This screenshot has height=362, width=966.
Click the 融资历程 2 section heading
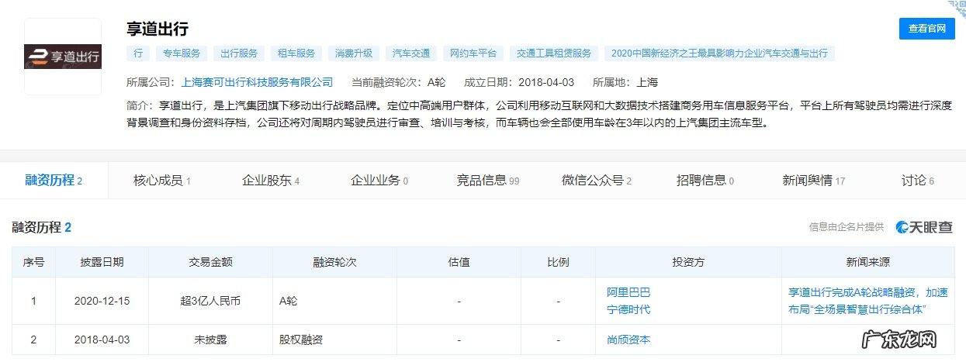[41, 227]
